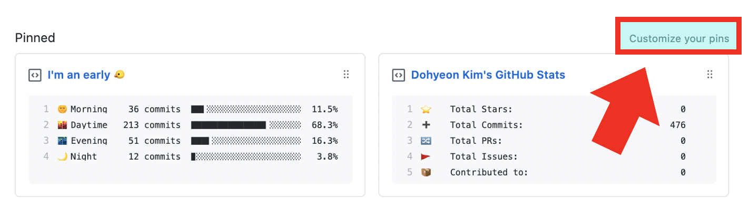Click the gist code icon beside GitHub Stats
The width and height of the screenshot is (749, 210).
pyautogui.click(x=398, y=76)
